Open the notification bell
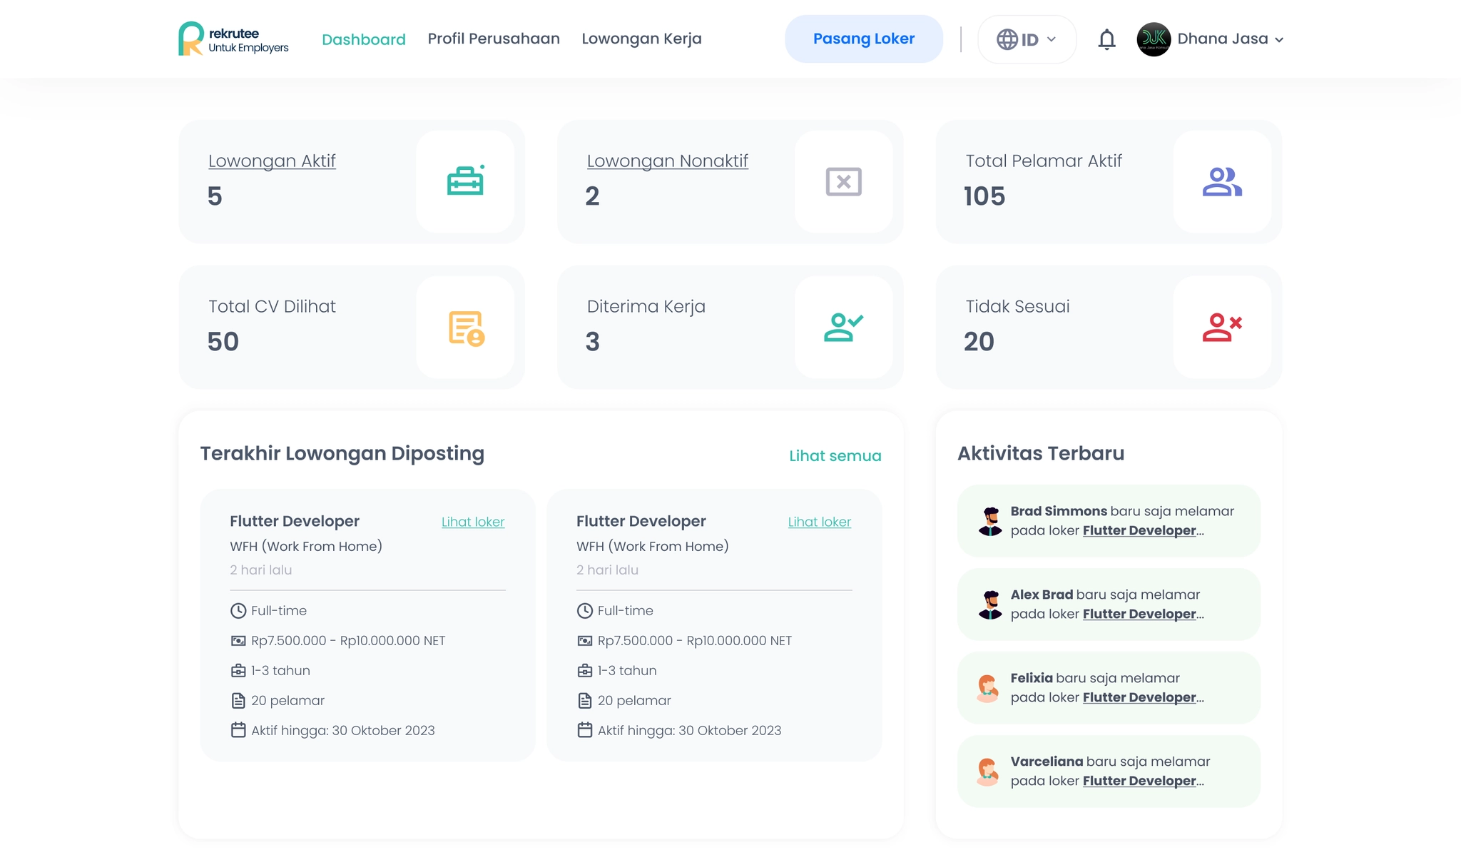1461x860 pixels. (1106, 39)
